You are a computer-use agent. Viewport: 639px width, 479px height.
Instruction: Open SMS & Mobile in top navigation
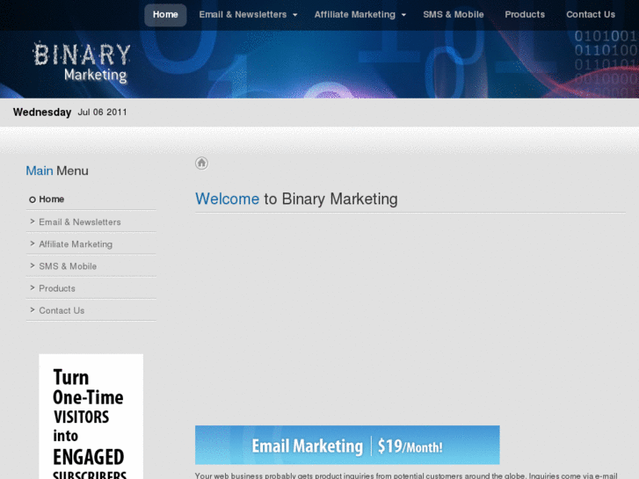[x=454, y=15]
